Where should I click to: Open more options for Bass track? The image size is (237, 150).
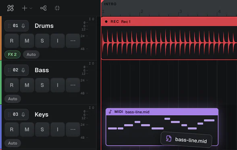pos(73,85)
